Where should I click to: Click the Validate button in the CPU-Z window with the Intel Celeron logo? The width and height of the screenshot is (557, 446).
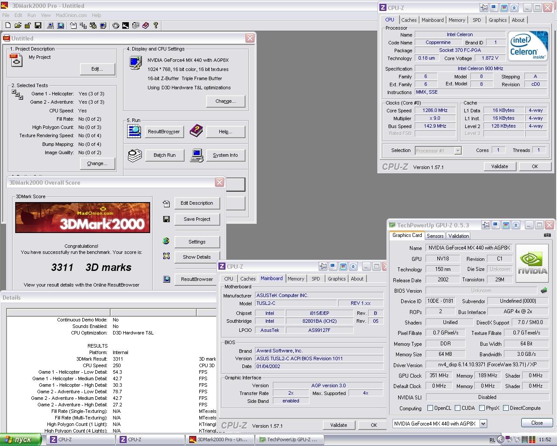tap(500, 166)
